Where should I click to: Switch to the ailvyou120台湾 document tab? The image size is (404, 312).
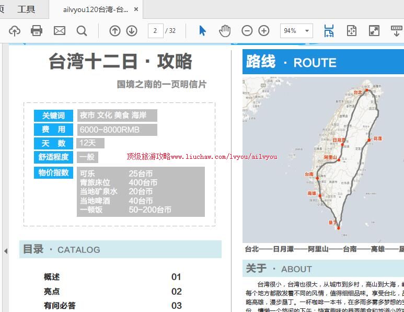coord(95,9)
